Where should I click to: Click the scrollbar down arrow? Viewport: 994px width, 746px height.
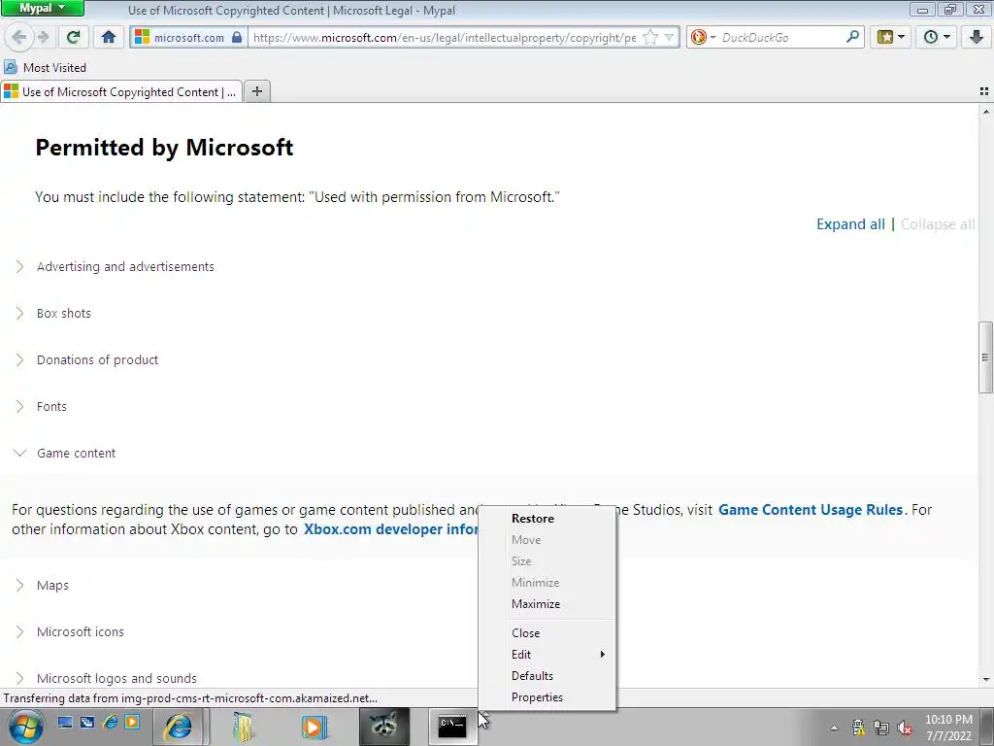coord(986,680)
